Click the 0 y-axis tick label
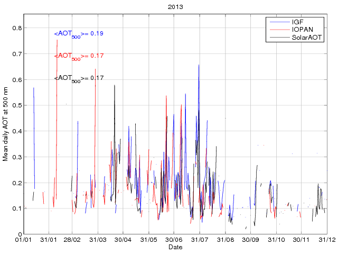 click(19, 234)
